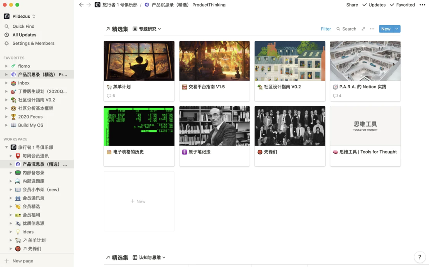Open 会员小书架 (new) in the workspace tree
Viewport: 429px width, 267px height.
(41, 189)
